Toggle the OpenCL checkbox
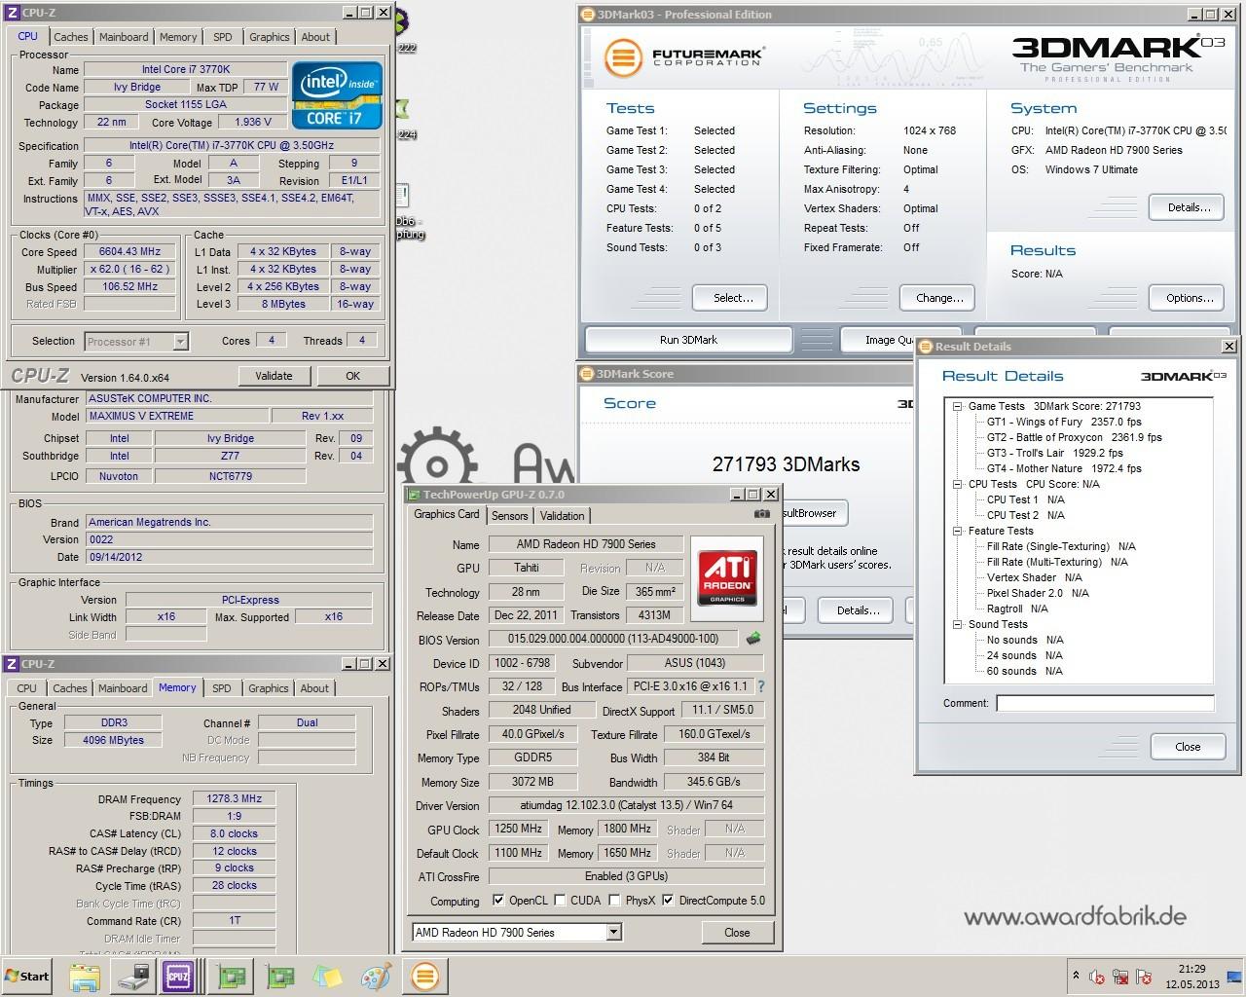Screen dimensions: 1246x997 point(498,900)
